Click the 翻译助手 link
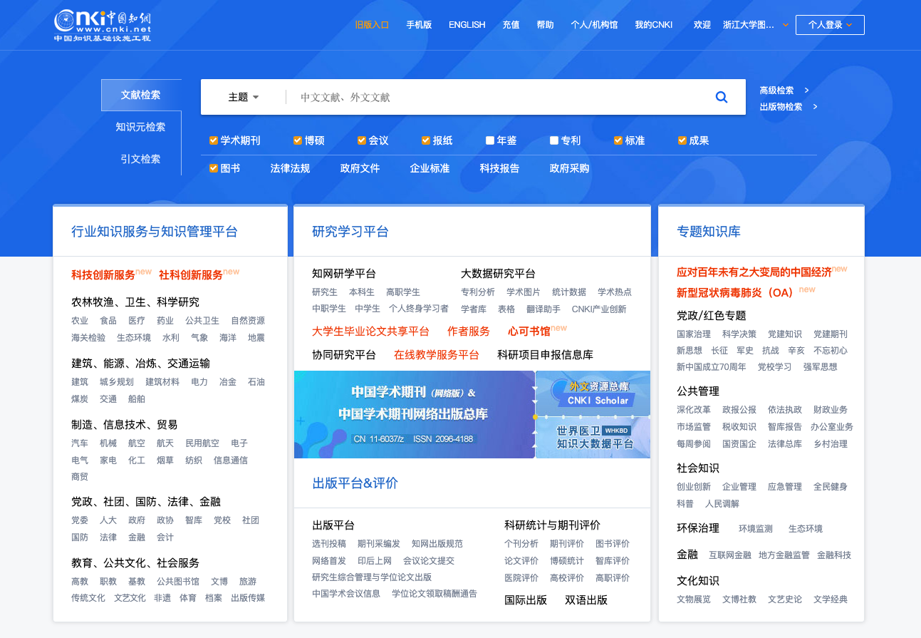The width and height of the screenshot is (921, 638). (x=543, y=309)
